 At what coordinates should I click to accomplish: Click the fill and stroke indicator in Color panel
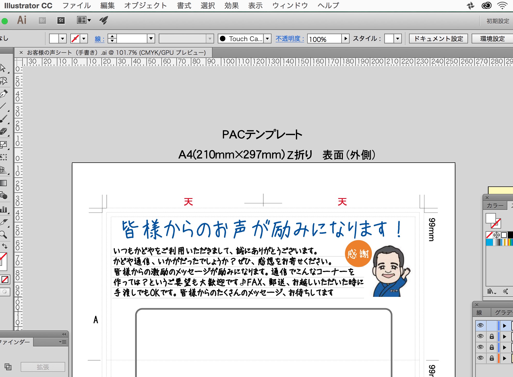point(493,221)
